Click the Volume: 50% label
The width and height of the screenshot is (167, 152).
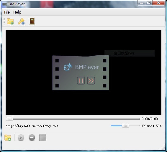(x=152, y=126)
